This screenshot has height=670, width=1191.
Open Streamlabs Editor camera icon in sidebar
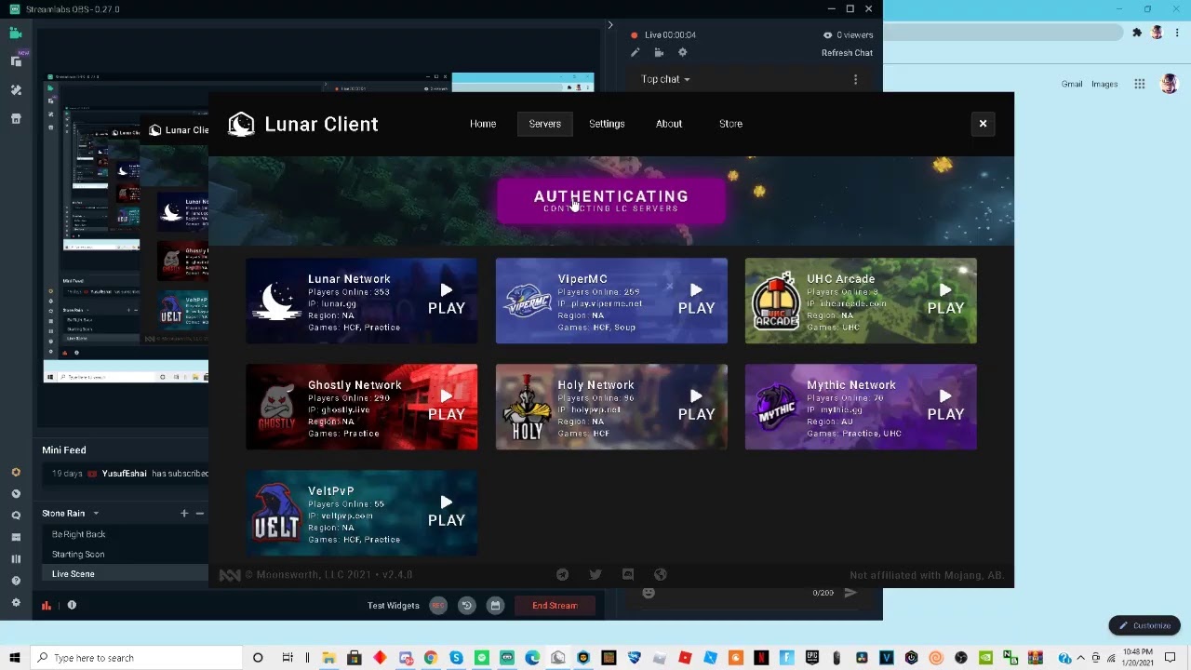click(16, 33)
